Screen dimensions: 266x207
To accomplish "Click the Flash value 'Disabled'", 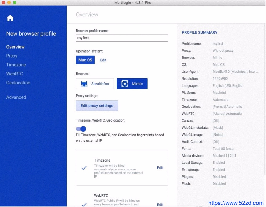I will click(x=219, y=184).
